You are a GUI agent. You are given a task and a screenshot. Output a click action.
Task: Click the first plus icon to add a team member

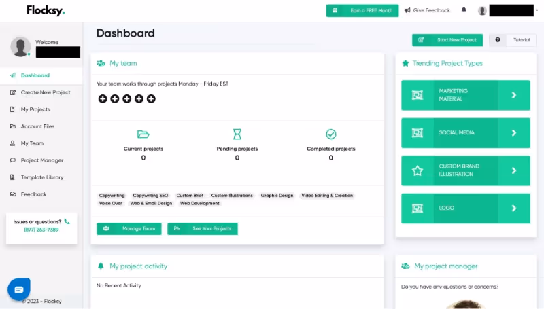(103, 98)
